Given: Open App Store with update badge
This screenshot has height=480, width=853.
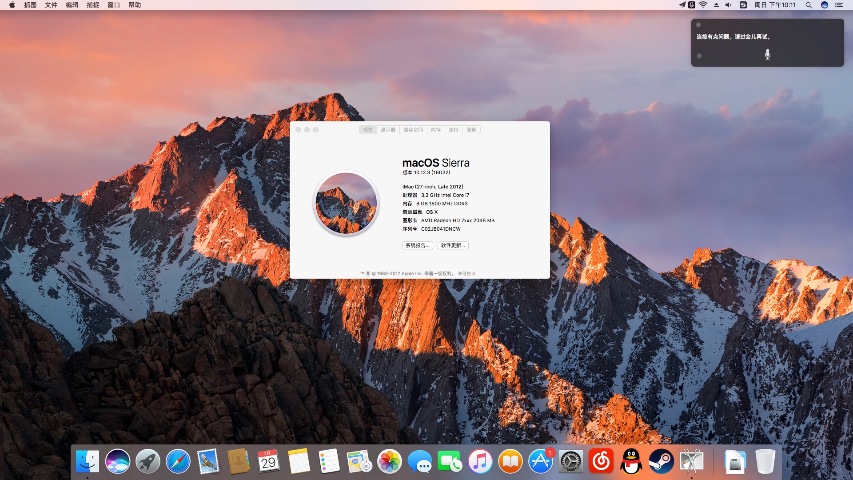Looking at the screenshot, I should coord(540,461).
